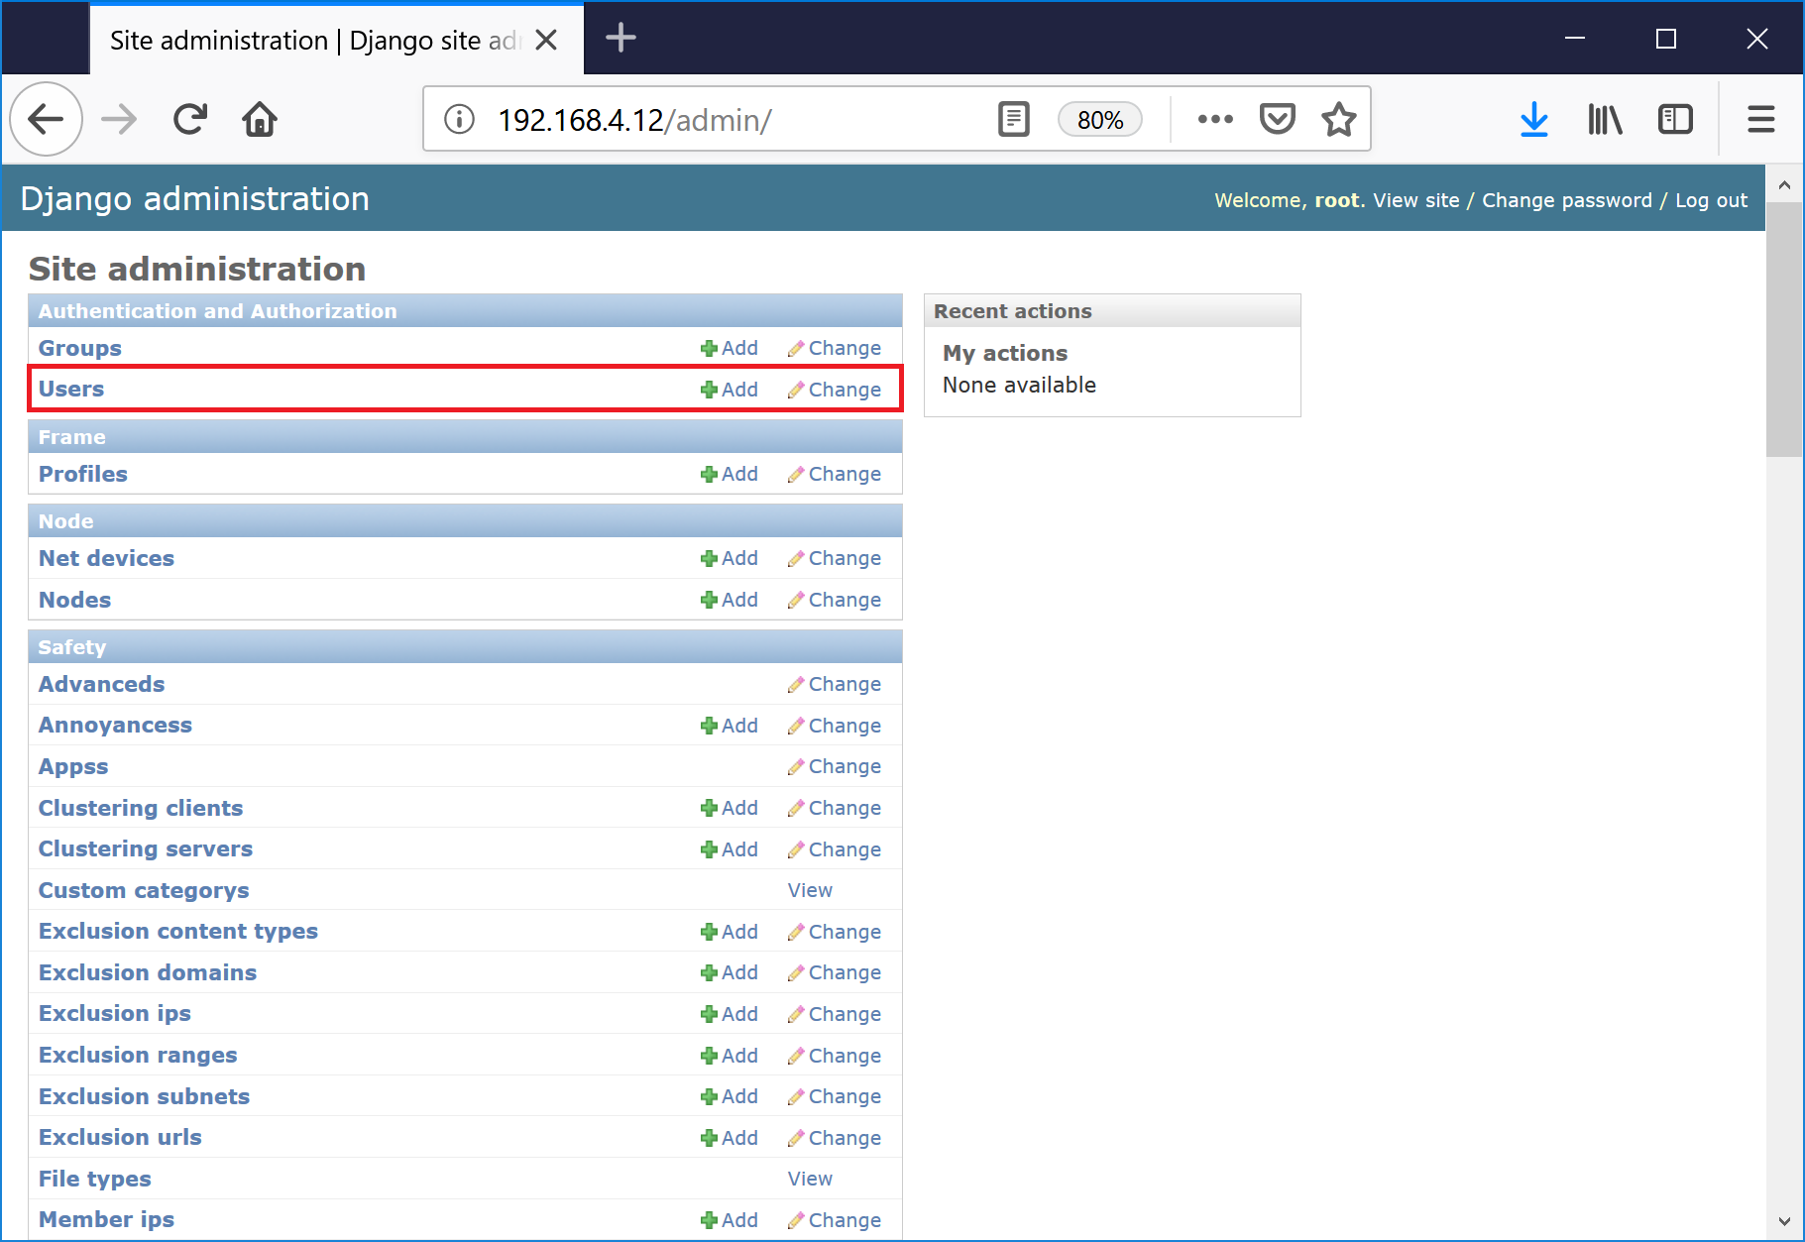The height and width of the screenshot is (1242, 1805).
Task: Click Change for Exclusion domains row
Action: coord(835,972)
